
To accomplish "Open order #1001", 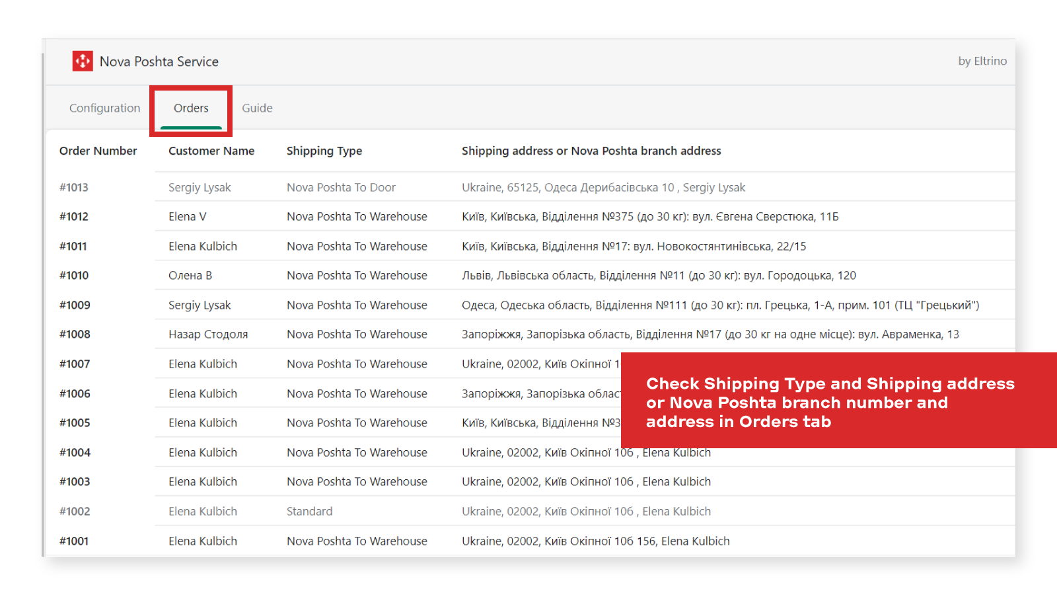I will coord(74,541).
